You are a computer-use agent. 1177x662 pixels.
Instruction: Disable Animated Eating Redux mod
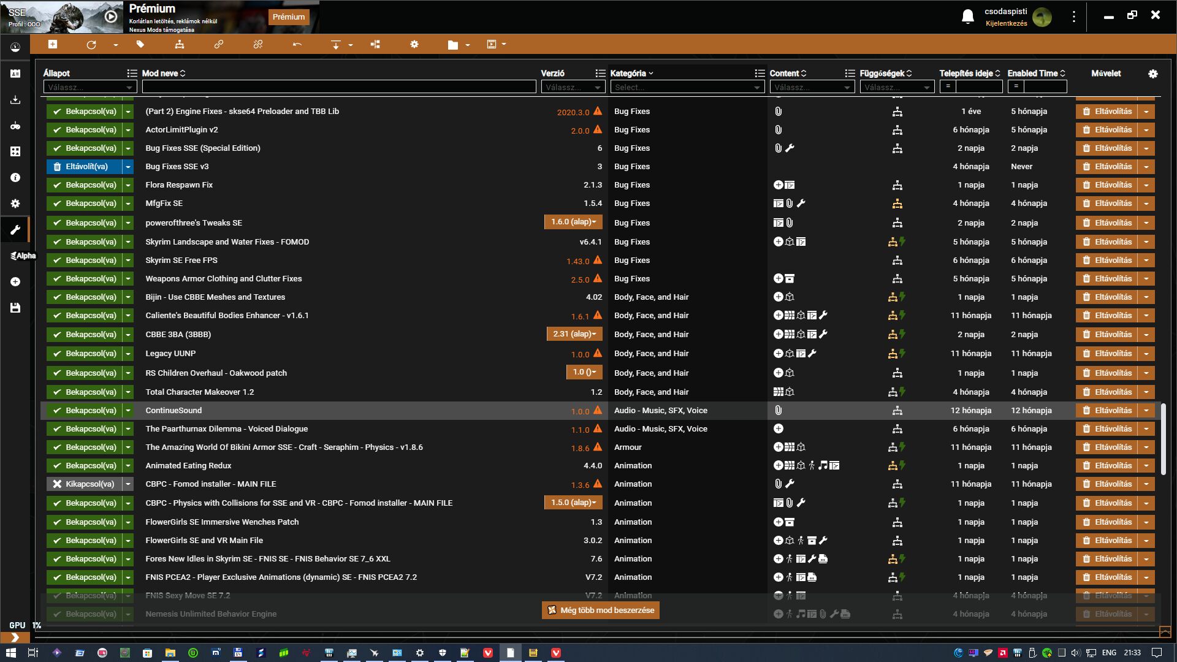pyautogui.click(x=85, y=466)
